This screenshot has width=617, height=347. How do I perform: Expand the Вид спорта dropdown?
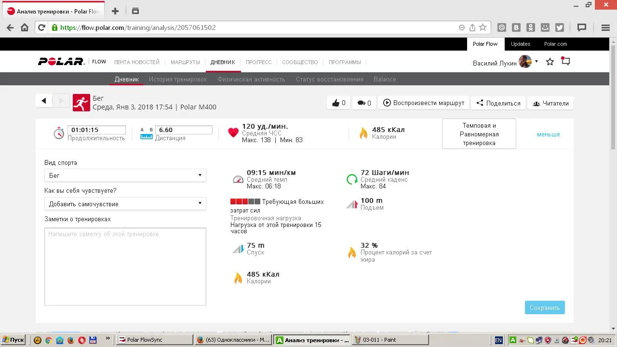pos(125,175)
